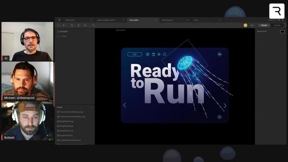Image resolution: width=288 pixels, height=162 pixels.
Task: Open the zoom percentage dropdown
Action: [252, 25]
